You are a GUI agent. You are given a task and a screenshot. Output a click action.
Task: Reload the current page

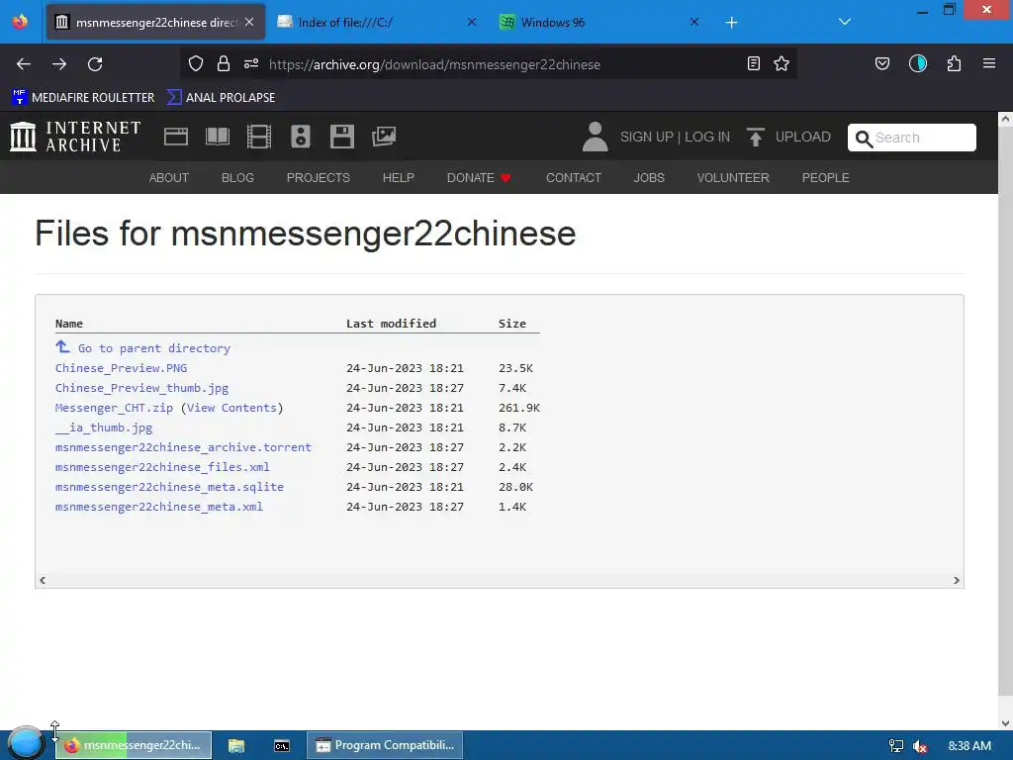point(95,64)
